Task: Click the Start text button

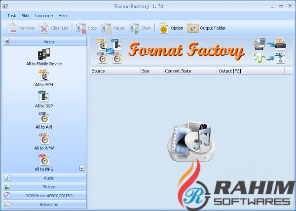Action: pos(146,28)
